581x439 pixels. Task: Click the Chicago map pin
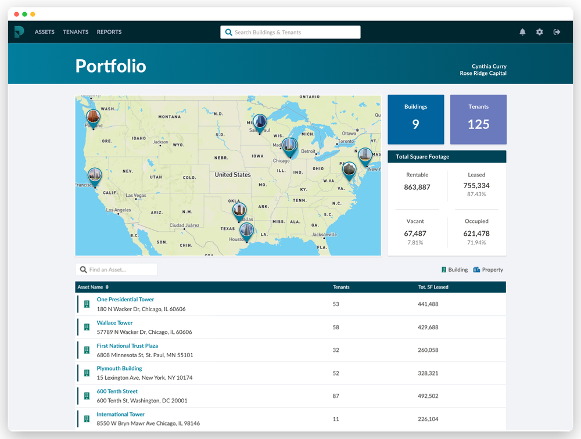tap(289, 147)
